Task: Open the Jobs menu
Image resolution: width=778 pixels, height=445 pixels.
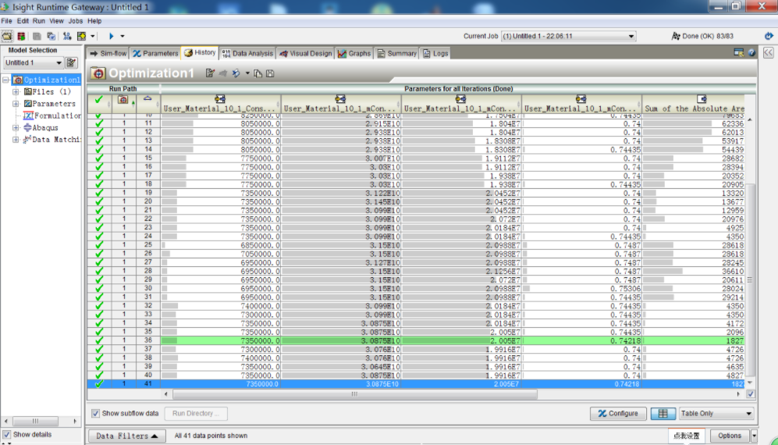Action: 76,21
